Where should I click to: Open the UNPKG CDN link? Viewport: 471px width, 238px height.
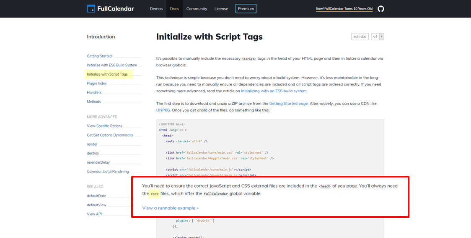pos(163,110)
